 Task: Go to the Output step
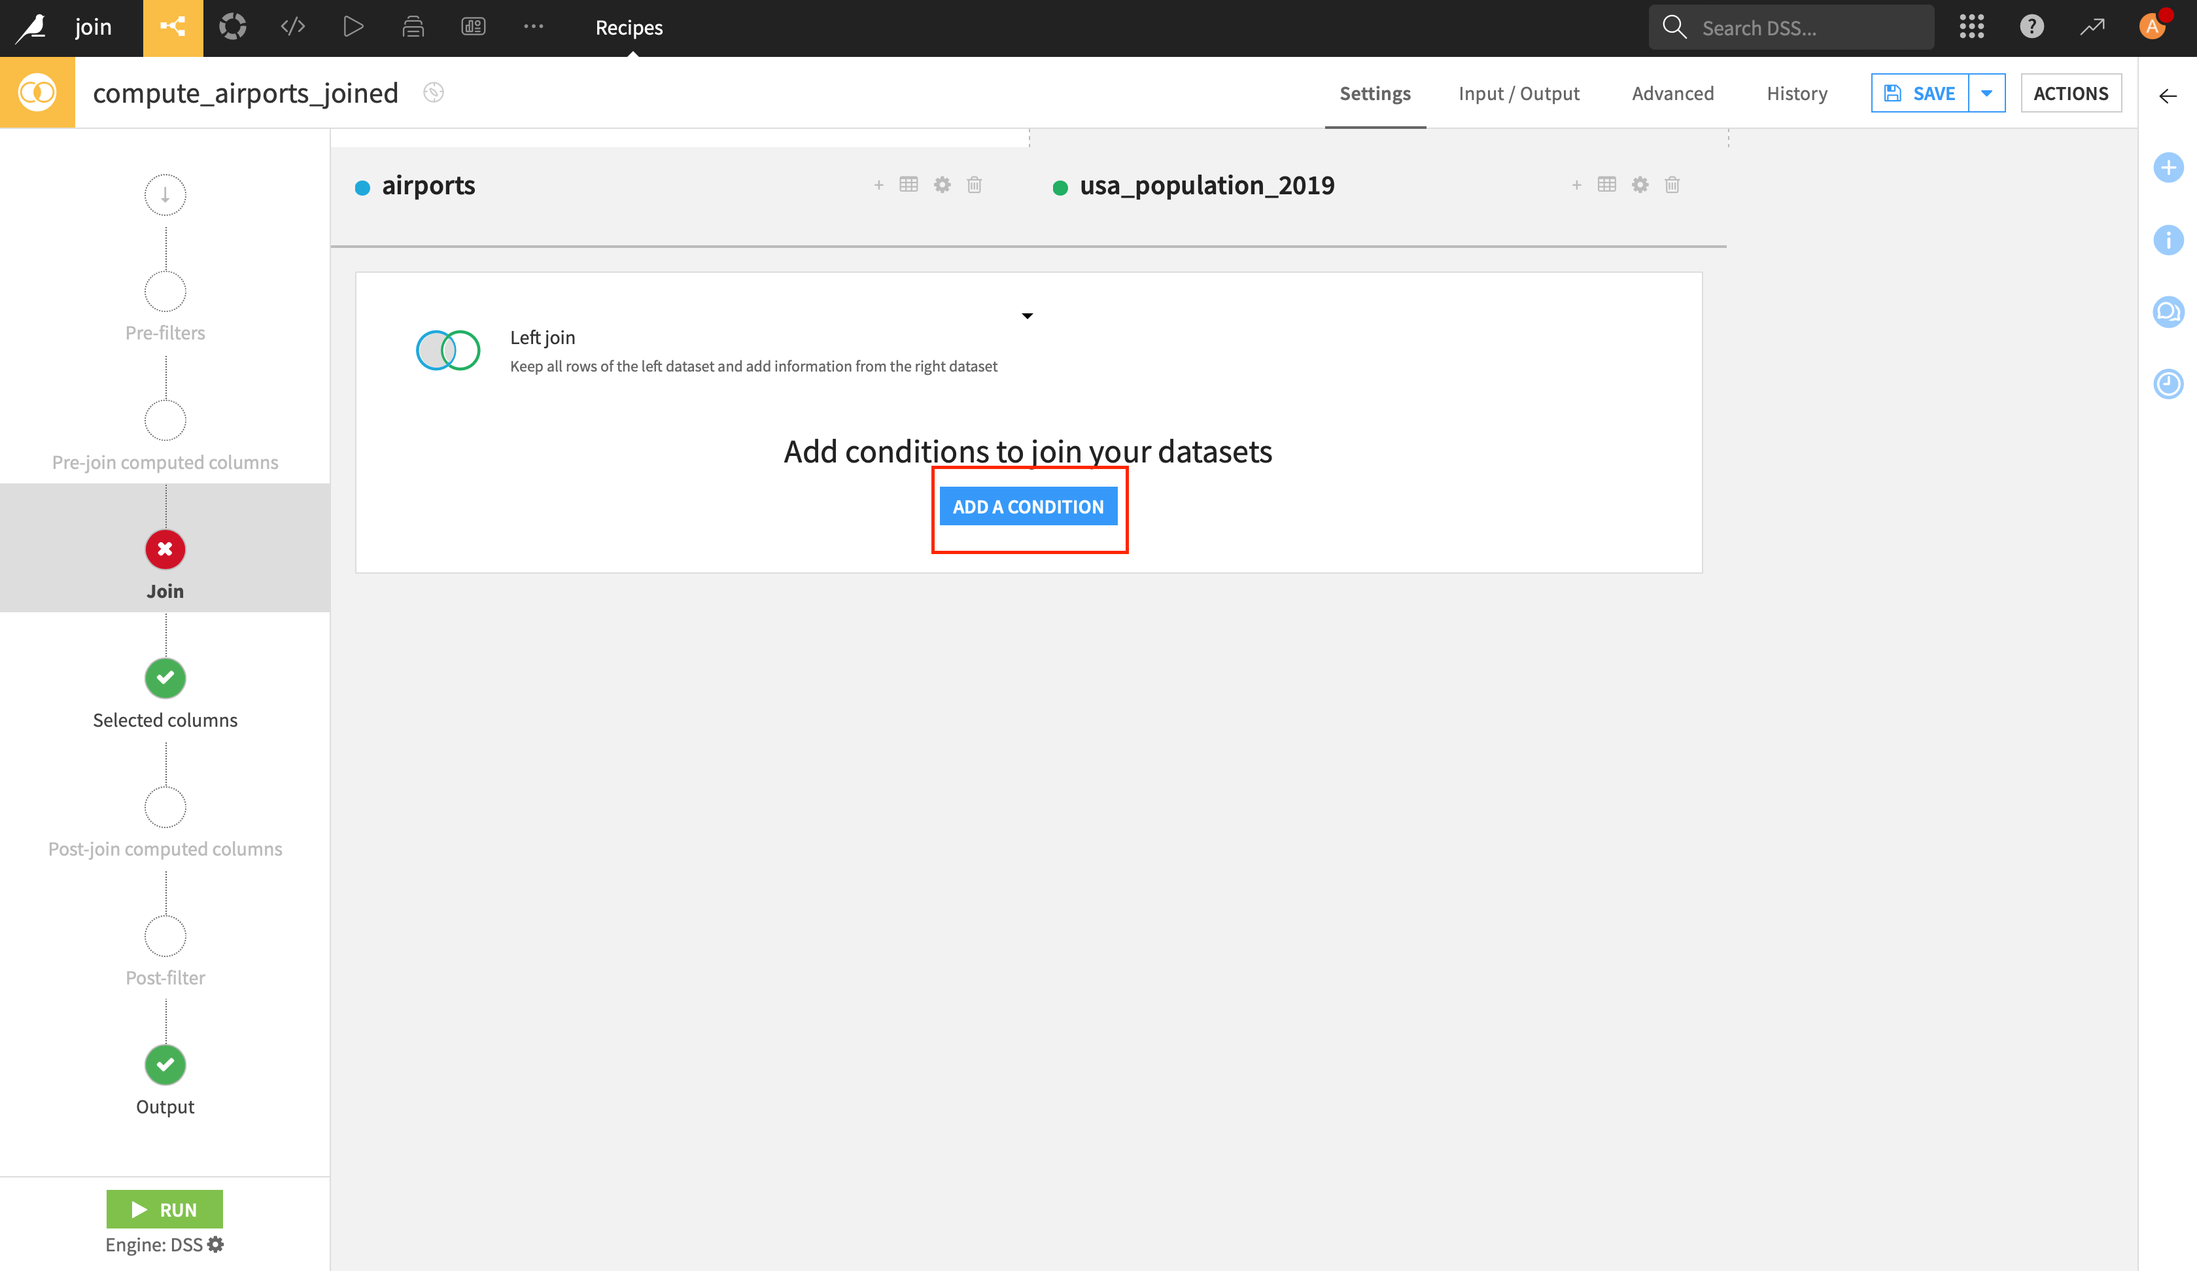(165, 1065)
